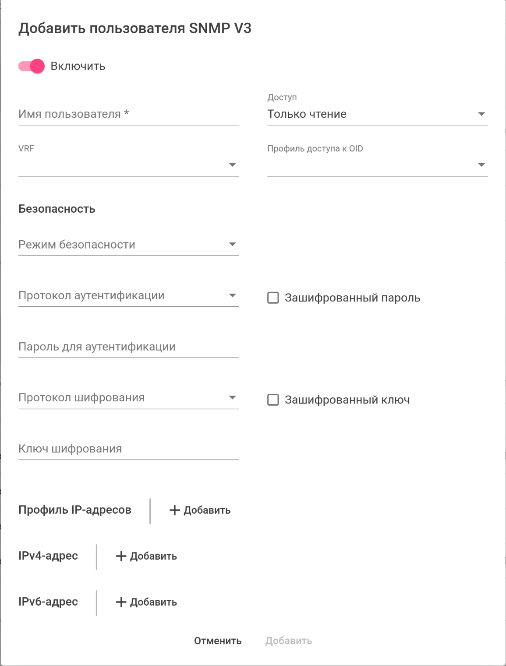Click the bottom Добавить submit button

288,641
